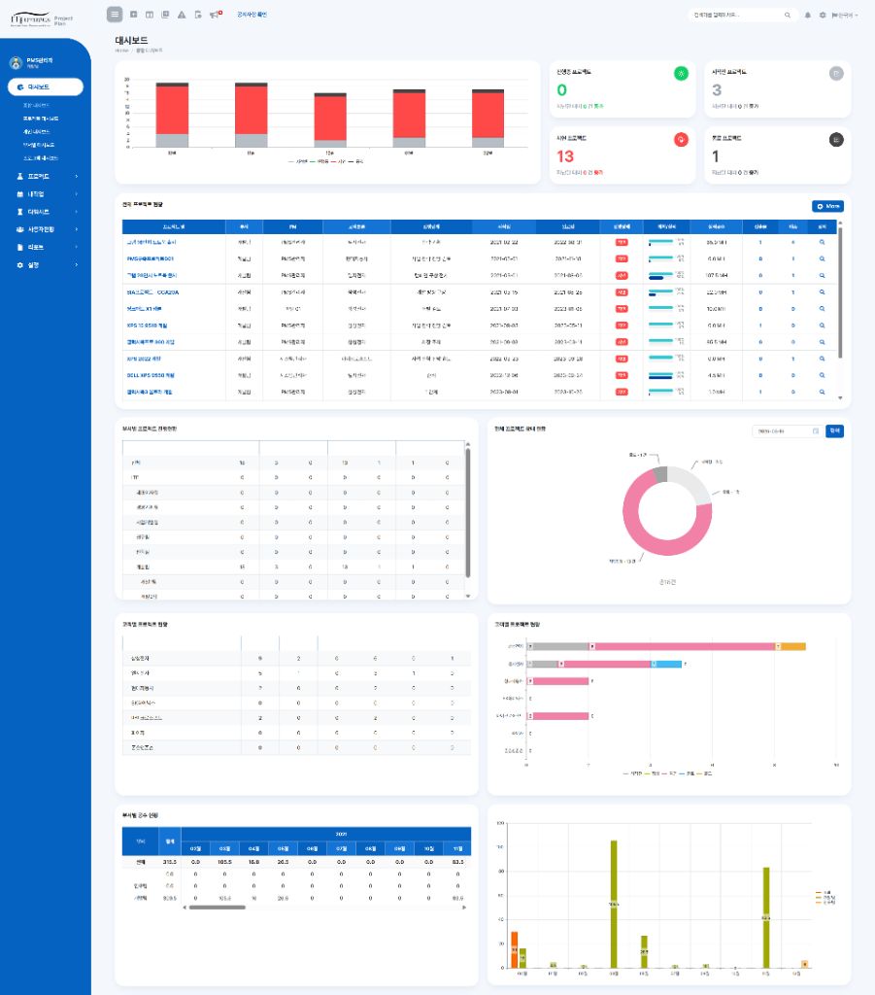The image size is (875, 995).
Task: Click magnifier icon in DELL XPS 9550 row
Action: click(x=822, y=375)
